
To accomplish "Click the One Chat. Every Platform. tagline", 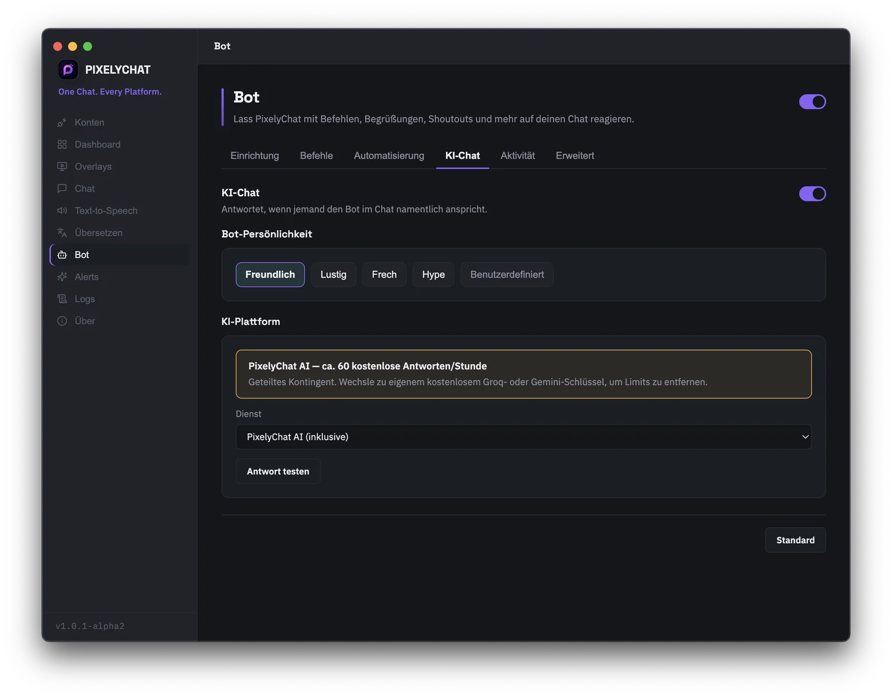I will coord(110,91).
